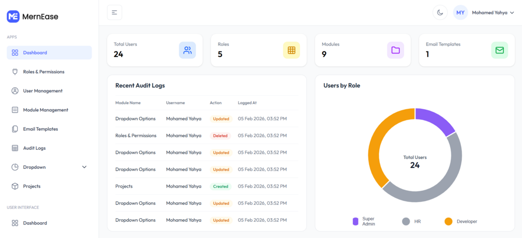The image size is (522, 238).
Task: Select the Dashboard item under Apps
Action: click(35, 52)
